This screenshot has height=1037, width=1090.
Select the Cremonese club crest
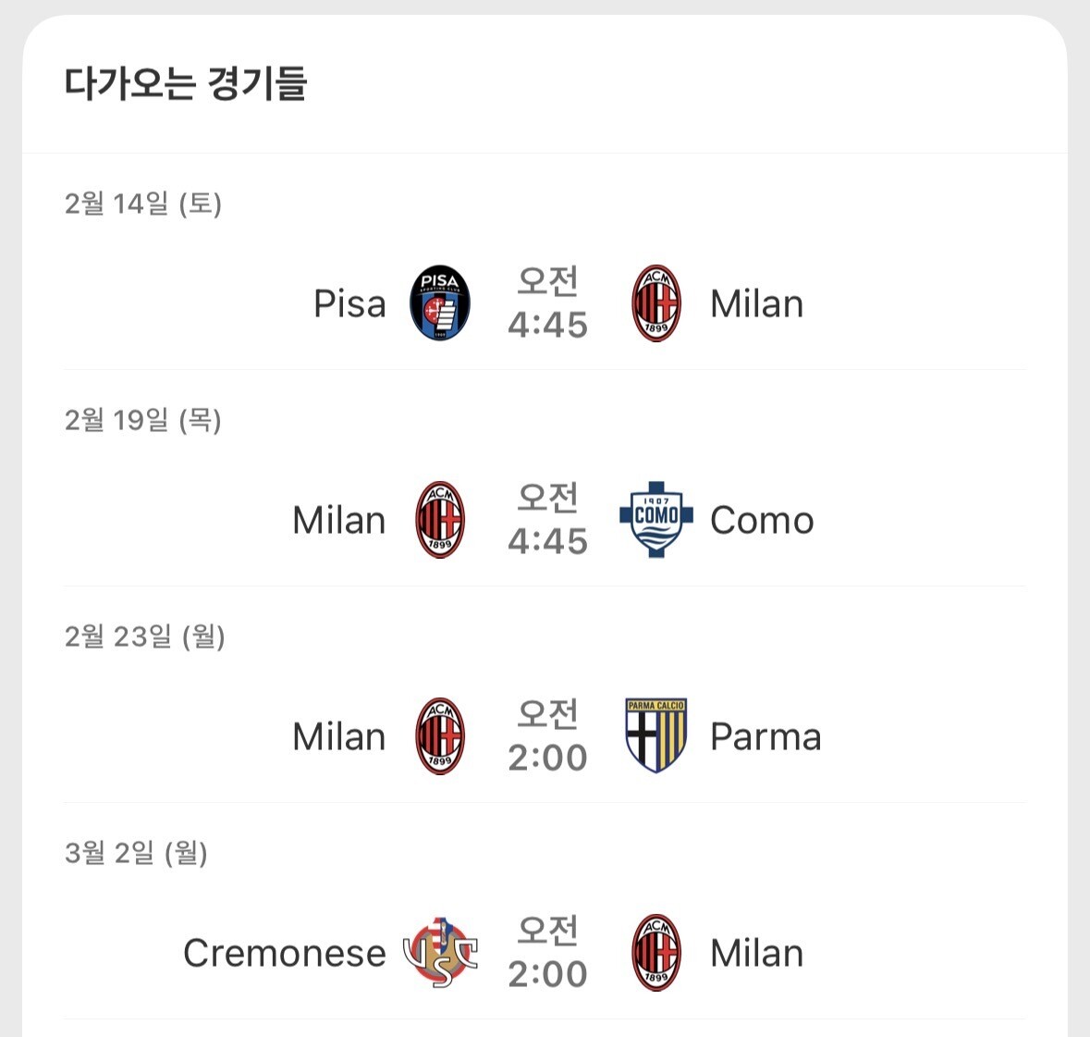tap(440, 953)
